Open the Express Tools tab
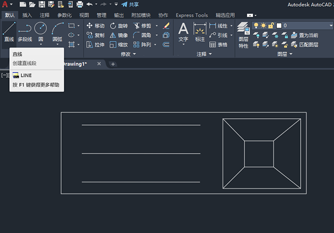The height and width of the screenshot is (233, 334). (x=192, y=15)
